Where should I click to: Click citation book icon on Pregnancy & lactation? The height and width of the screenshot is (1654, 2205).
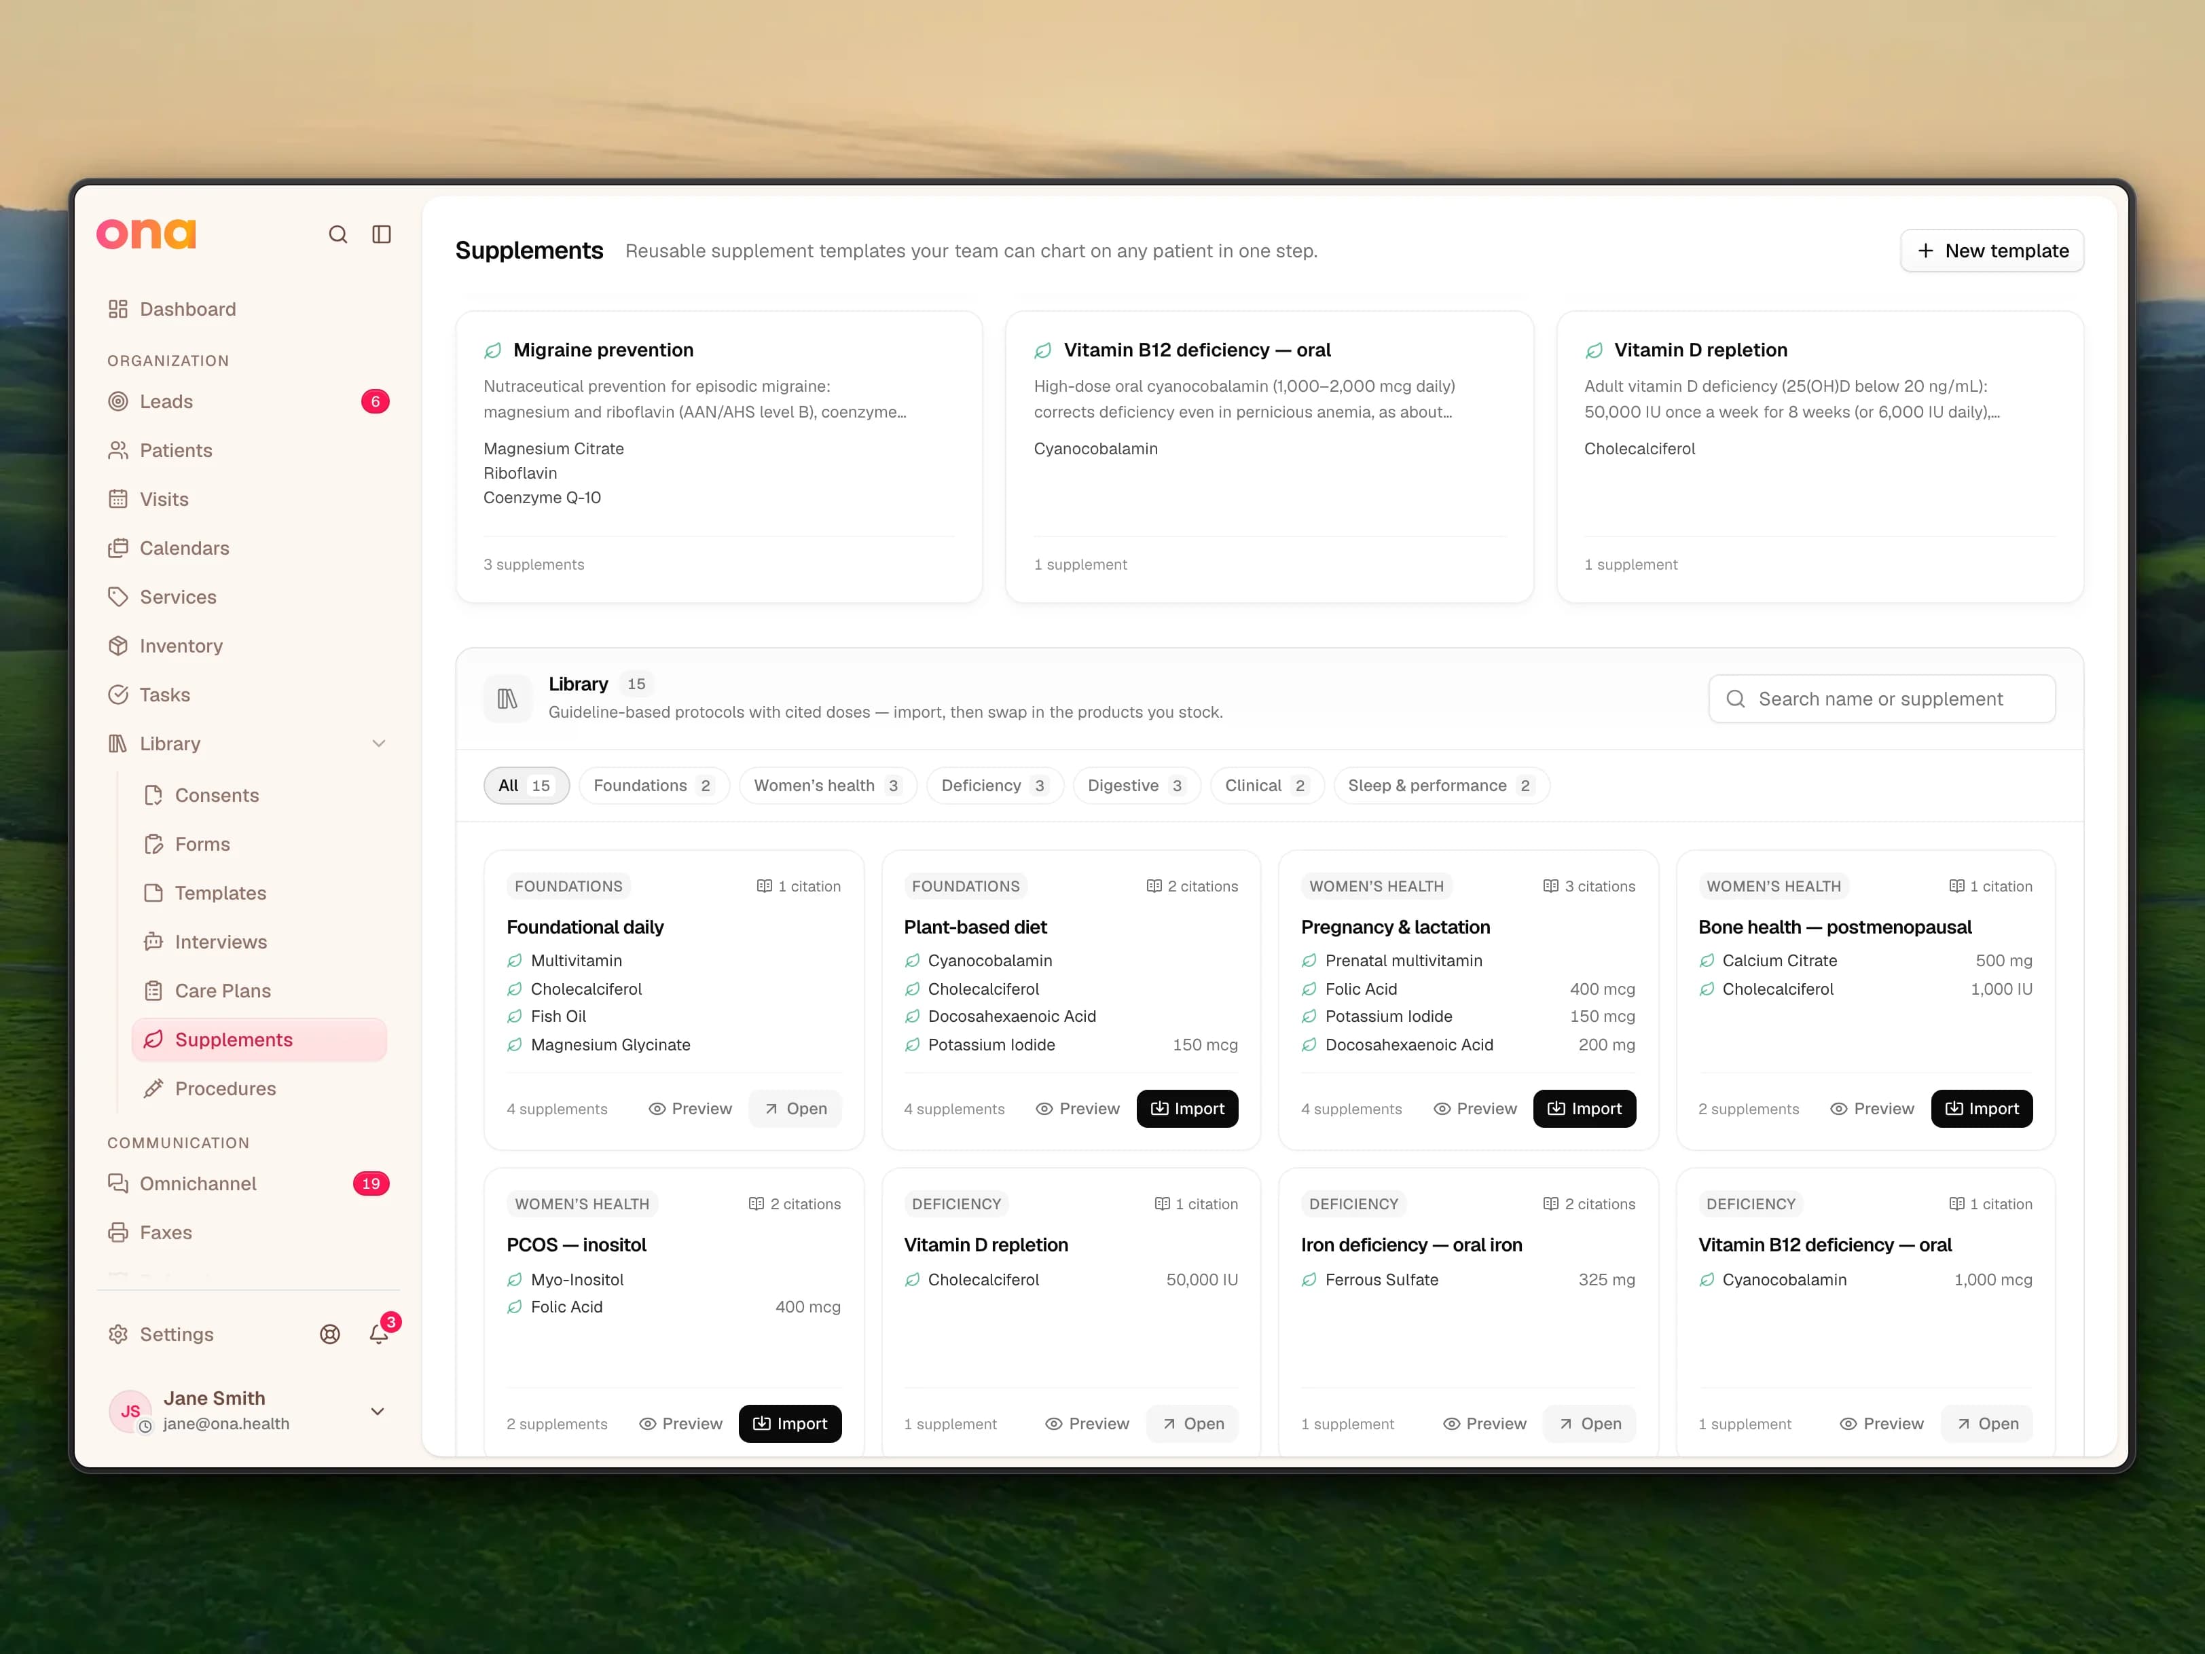[1550, 886]
